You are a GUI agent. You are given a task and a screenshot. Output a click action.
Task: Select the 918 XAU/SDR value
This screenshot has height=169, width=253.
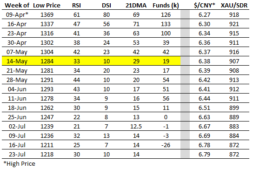click(234, 15)
